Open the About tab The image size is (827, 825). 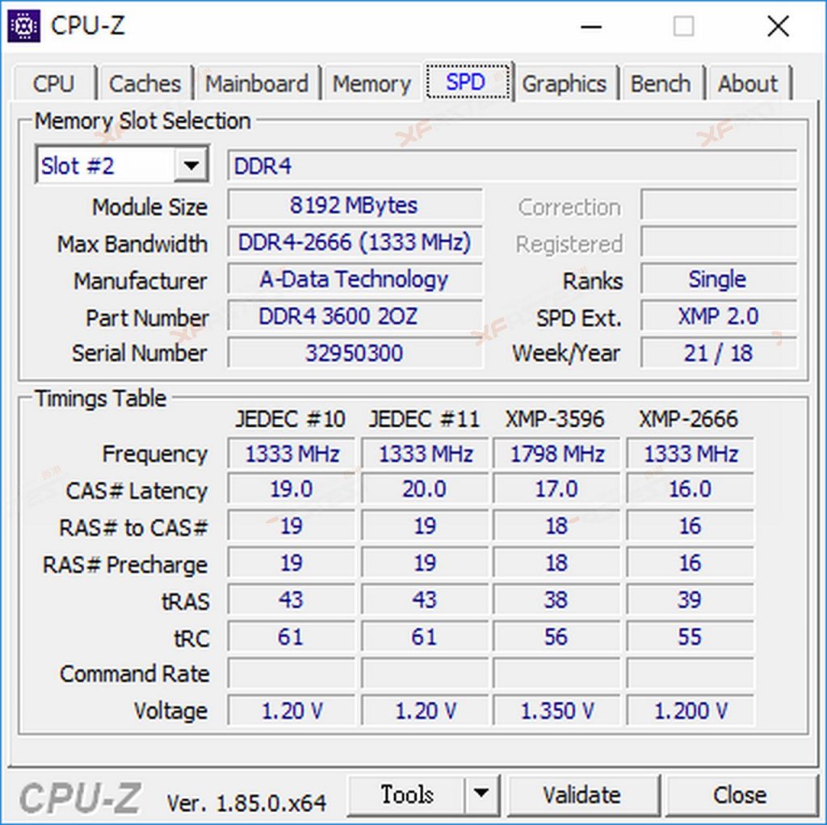(x=748, y=83)
